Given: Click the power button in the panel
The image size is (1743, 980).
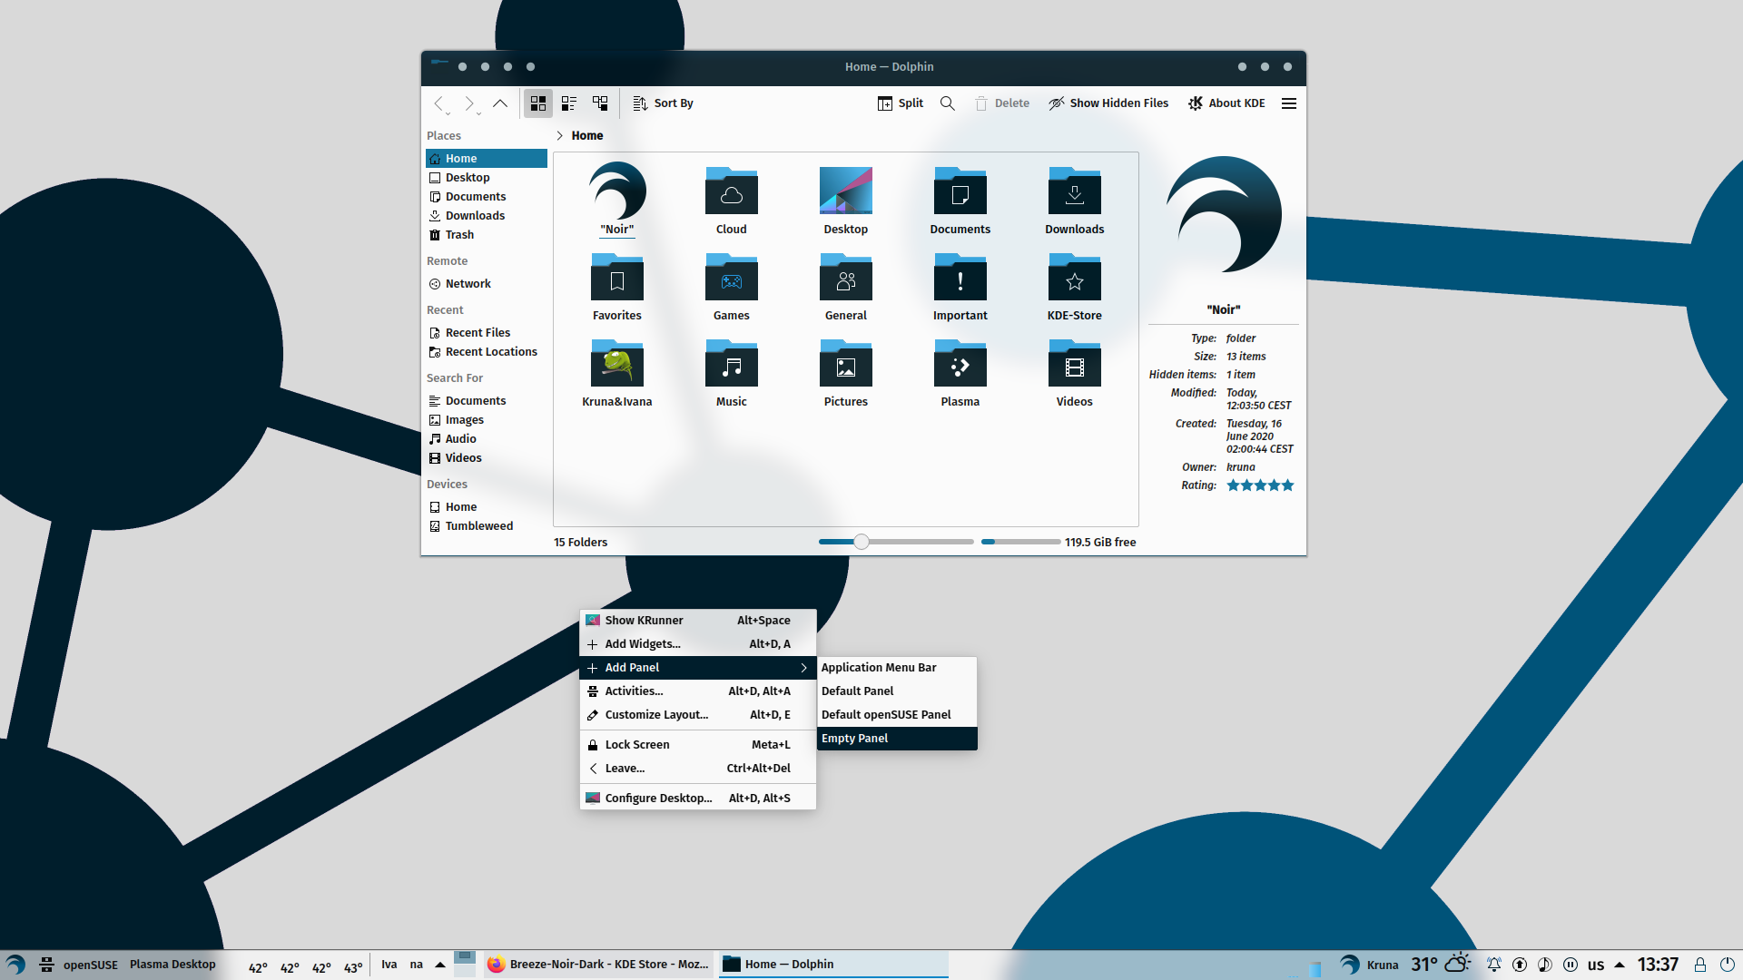Looking at the screenshot, I should [x=1728, y=965].
